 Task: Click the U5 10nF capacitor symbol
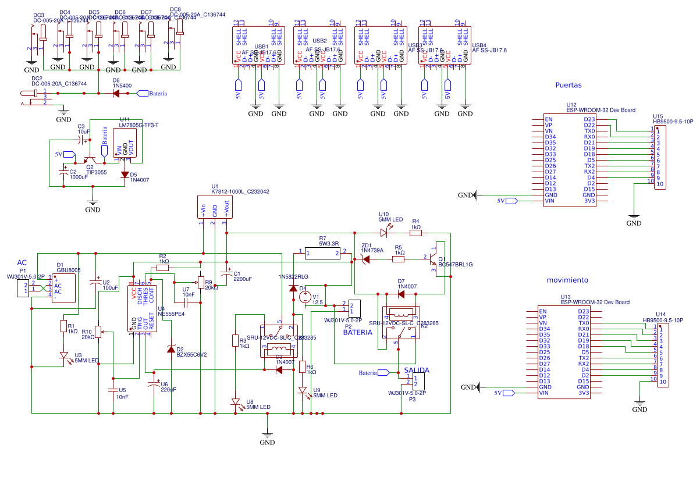(113, 390)
